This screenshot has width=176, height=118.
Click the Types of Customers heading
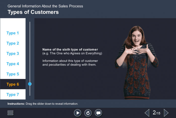(x=33, y=12)
